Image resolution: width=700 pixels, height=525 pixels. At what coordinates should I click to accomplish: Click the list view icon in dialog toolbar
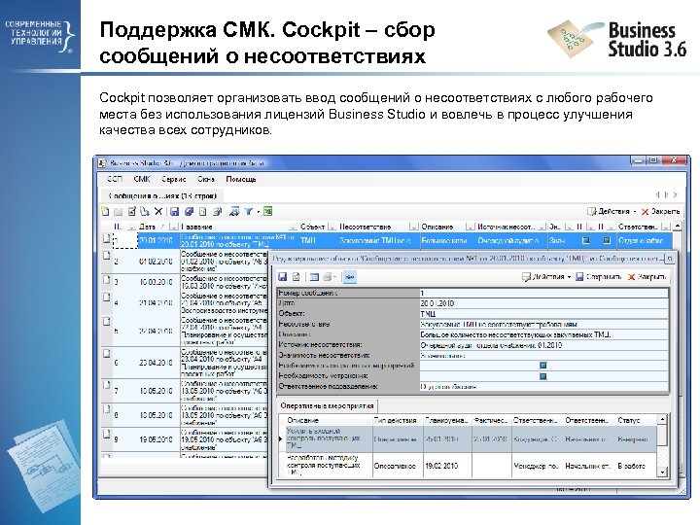[x=314, y=277]
